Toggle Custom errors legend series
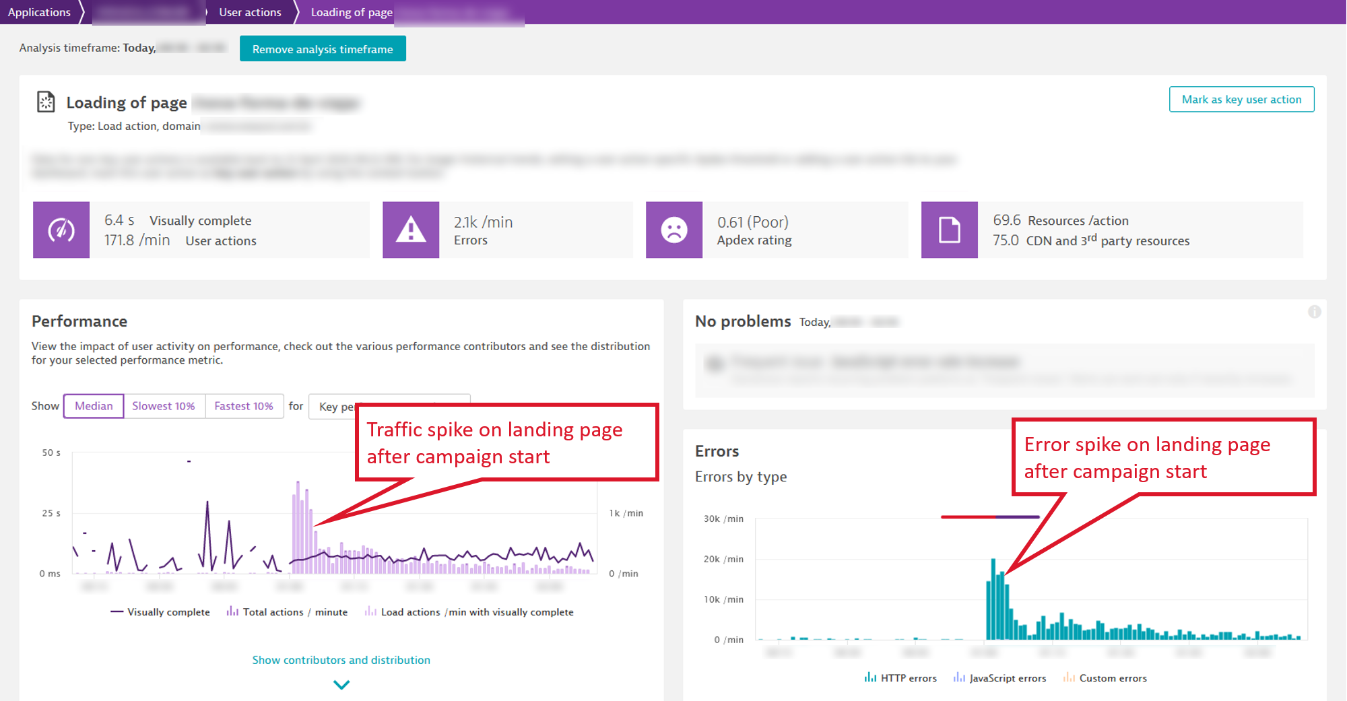 tap(1105, 678)
